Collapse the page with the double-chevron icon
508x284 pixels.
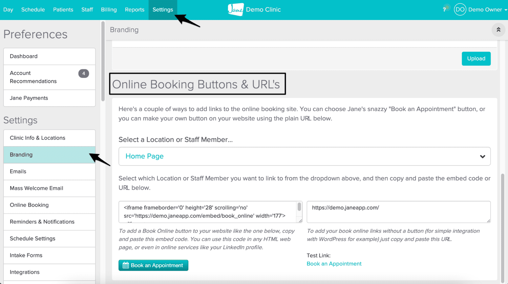(x=498, y=30)
